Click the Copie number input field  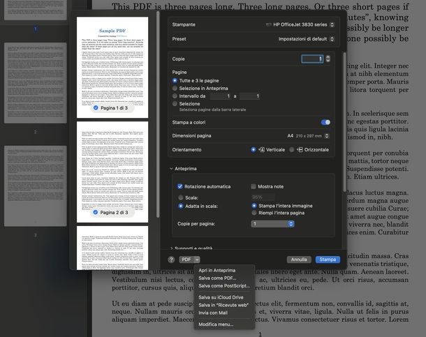click(313, 59)
